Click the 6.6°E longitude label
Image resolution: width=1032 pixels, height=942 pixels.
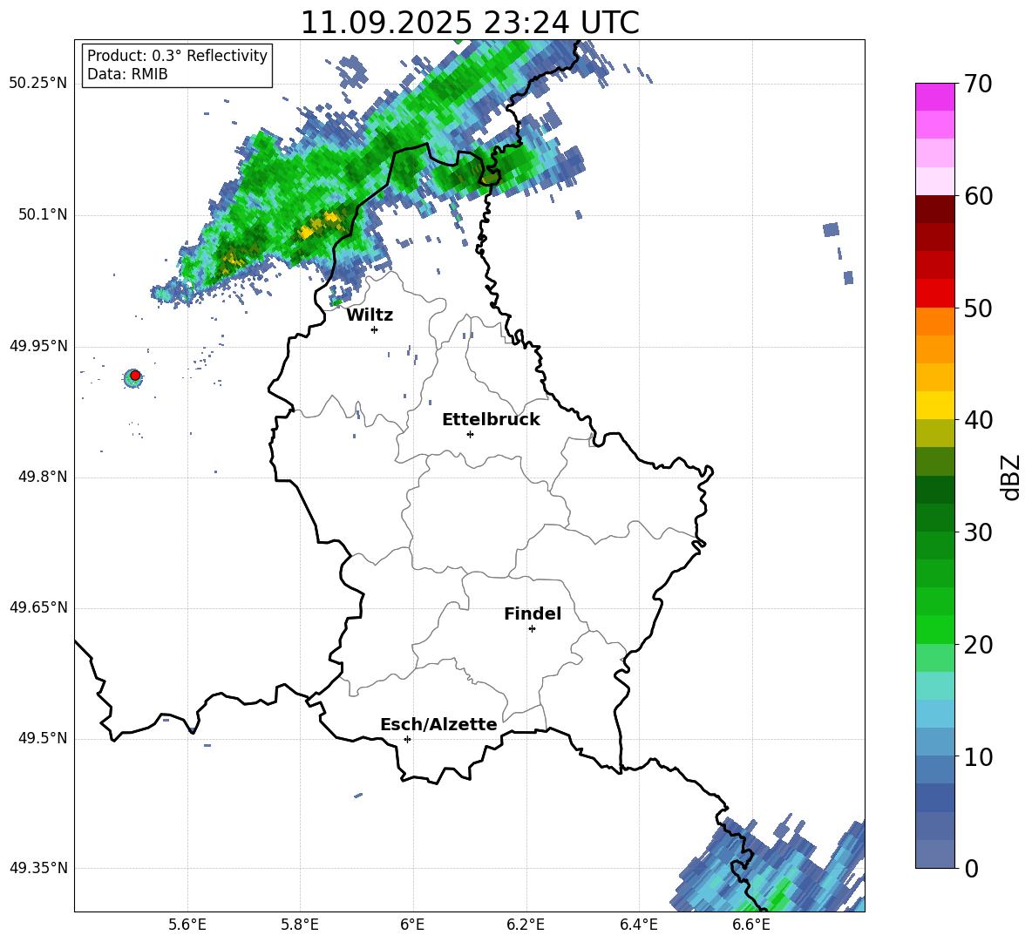[x=751, y=925]
